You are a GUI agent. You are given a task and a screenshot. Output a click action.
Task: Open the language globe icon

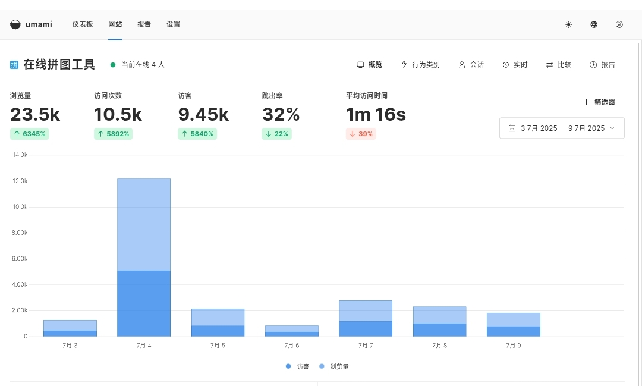[x=594, y=24]
